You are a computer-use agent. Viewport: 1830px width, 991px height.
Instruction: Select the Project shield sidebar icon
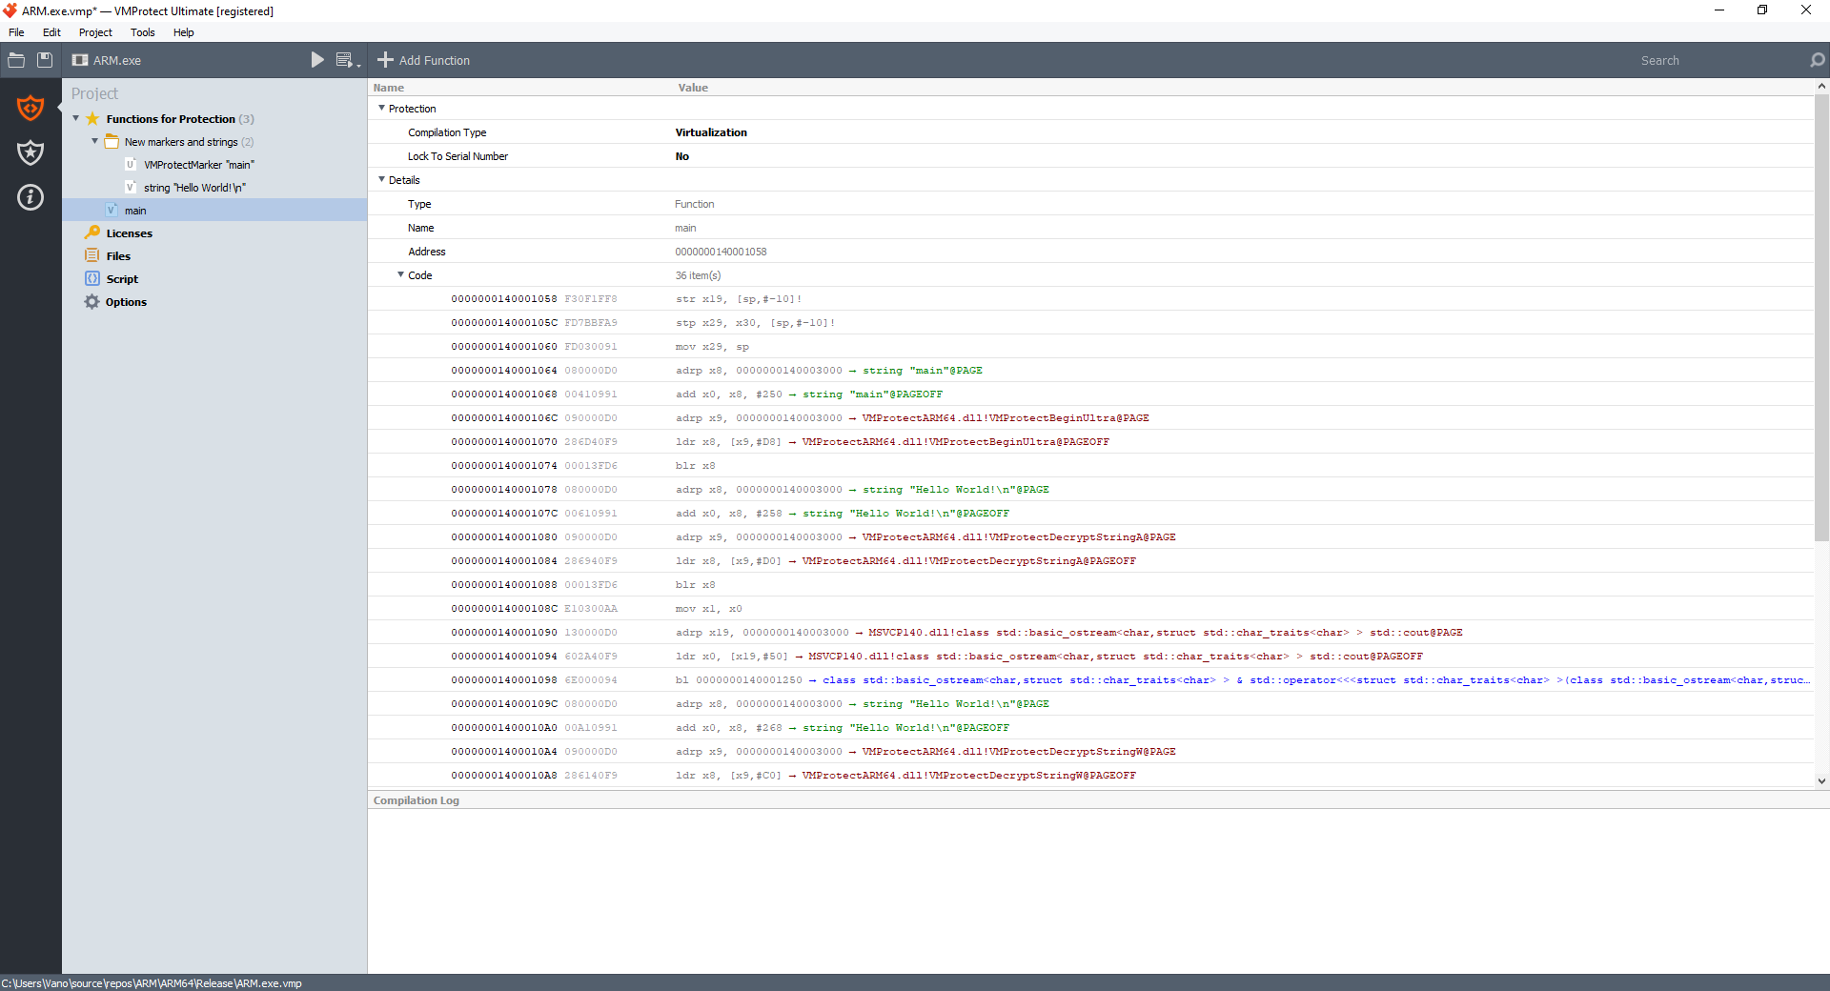tap(30, 108)
